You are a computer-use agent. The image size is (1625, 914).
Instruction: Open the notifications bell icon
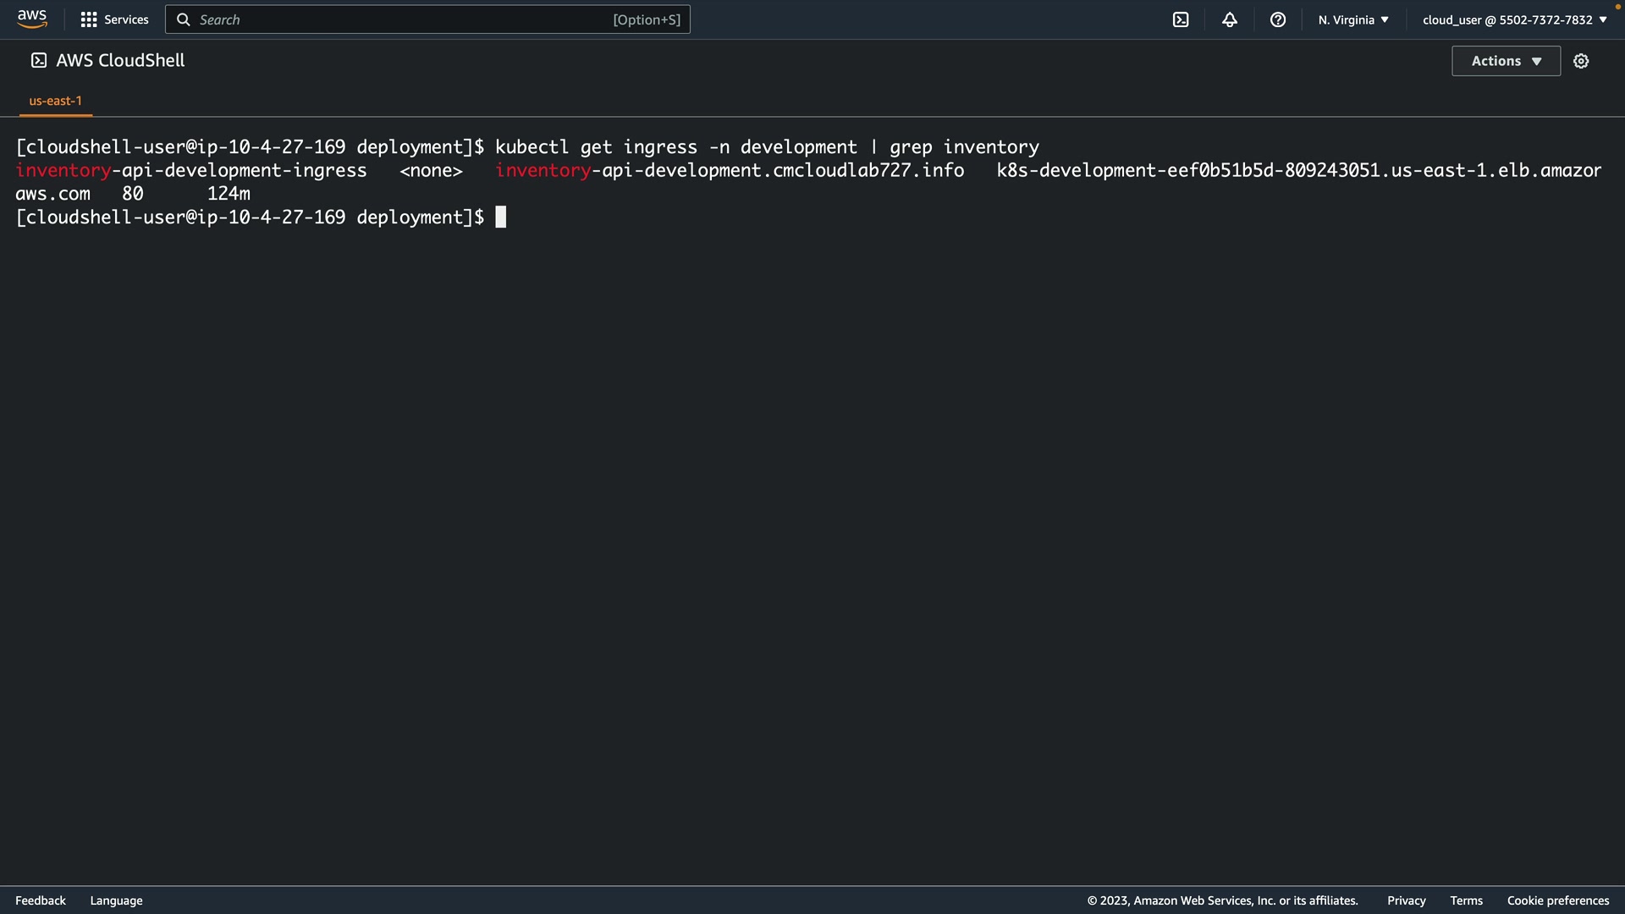[x=1230, y=19]
